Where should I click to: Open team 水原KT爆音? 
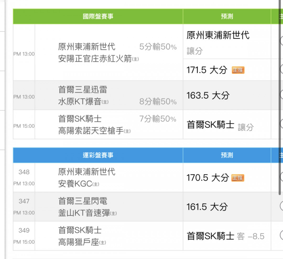[80, 101]
